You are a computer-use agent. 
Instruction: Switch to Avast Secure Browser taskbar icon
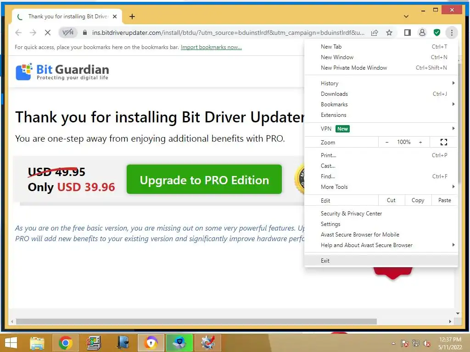click(x=151, y=343)
